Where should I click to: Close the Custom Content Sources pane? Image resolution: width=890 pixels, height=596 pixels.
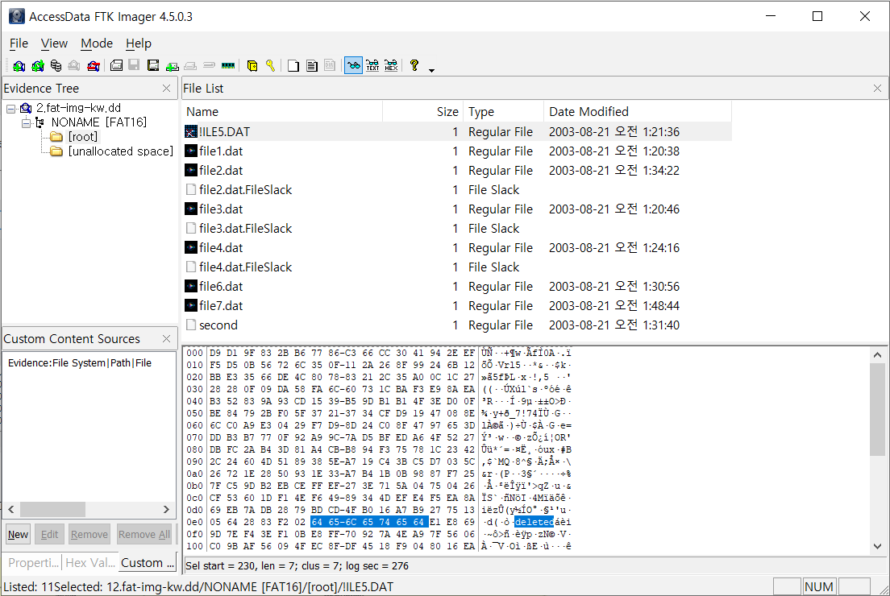tap(166, 338)
